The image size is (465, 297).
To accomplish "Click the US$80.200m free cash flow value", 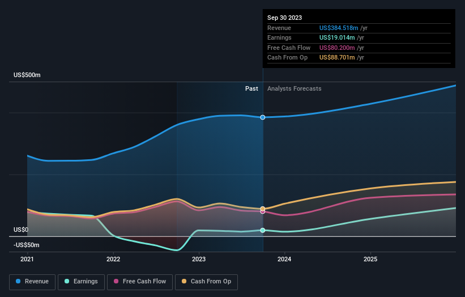I will coord(337,48).
